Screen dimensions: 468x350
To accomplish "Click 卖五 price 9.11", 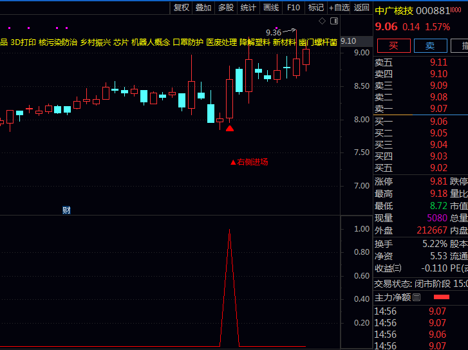I will pyautogui.click(x=439, y=62).
